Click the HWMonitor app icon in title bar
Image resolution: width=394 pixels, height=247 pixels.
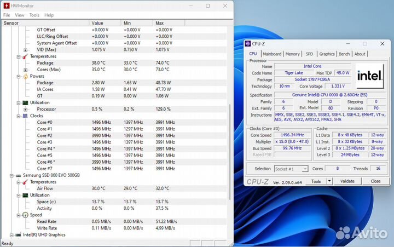click(7, 5)
